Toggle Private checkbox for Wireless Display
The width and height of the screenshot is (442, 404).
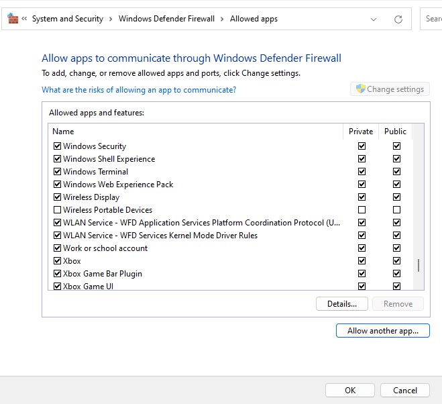pyautogui.click(x=362, y=197)
